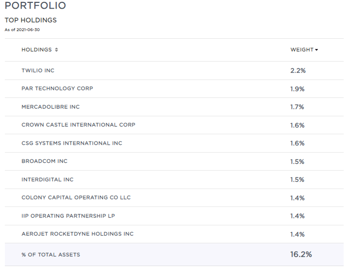Viewport: 349px width, 269px height.
Task: Click the Top Holdings section title
Action: click(x=31, y=20)
